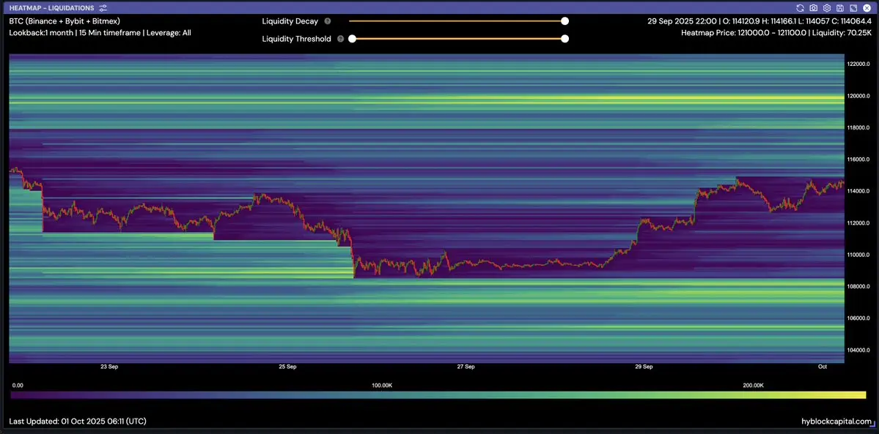Click the Last Updated timestamp text
Viewport: 879px width, 434px height.
[x=78, y=421]
